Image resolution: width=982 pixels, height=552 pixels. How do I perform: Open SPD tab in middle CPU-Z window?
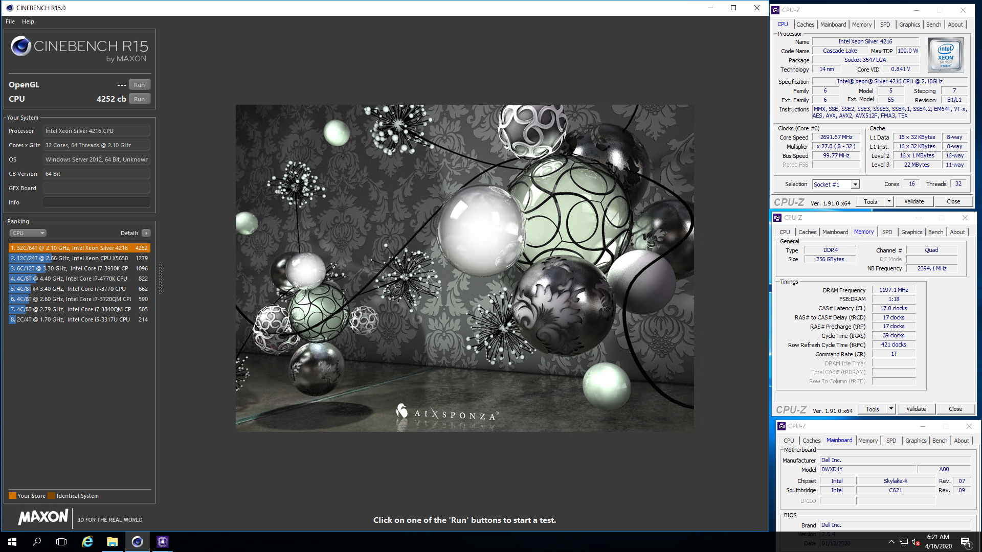pyautogui.click(x=887, y=232)
